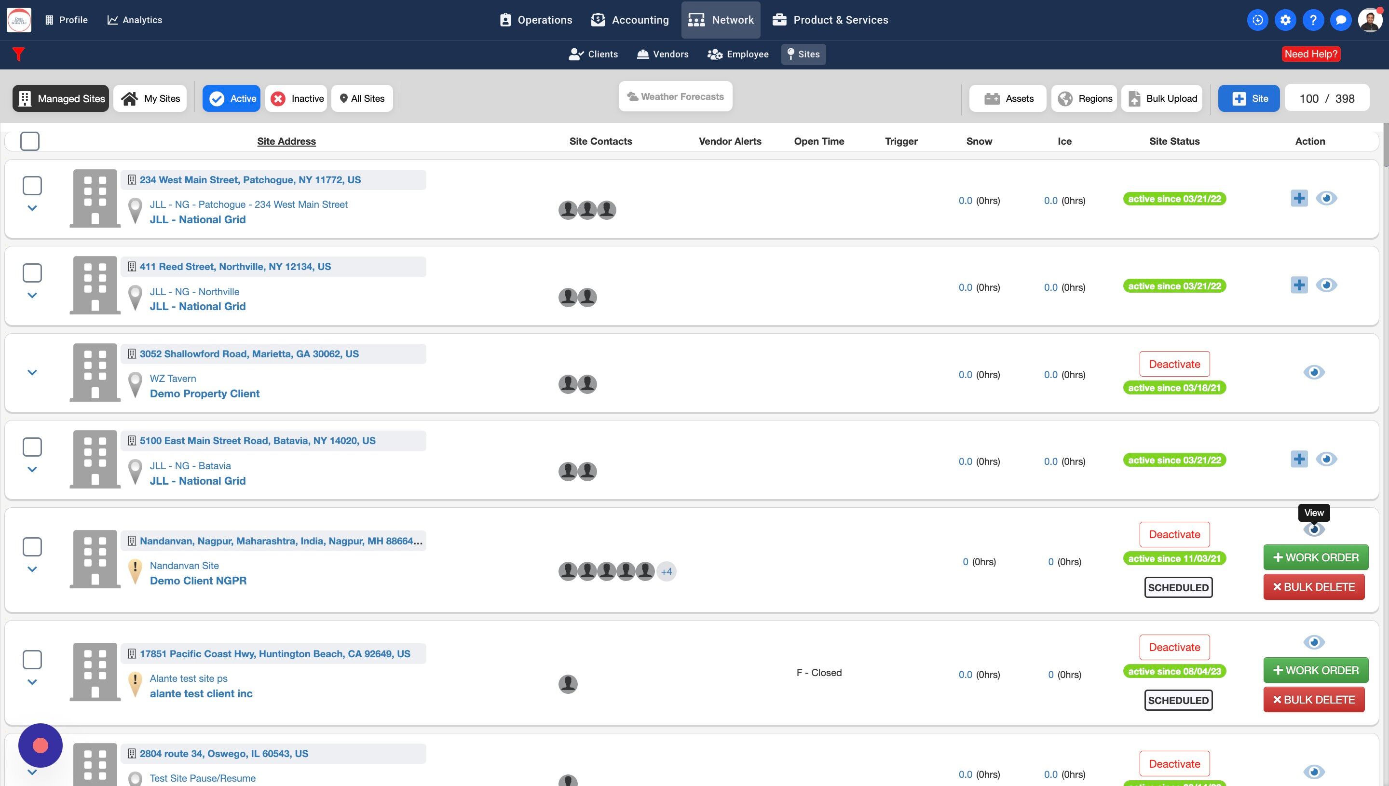This screenshot has height=786, width=1389.
Task: Click the plus icon for 234 West Main Street
Action: click(1299, 198)
